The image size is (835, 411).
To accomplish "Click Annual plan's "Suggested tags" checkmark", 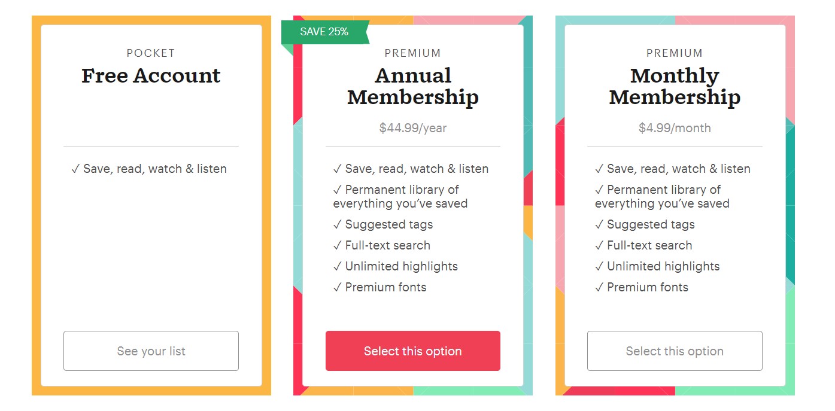I will [338, 225].
